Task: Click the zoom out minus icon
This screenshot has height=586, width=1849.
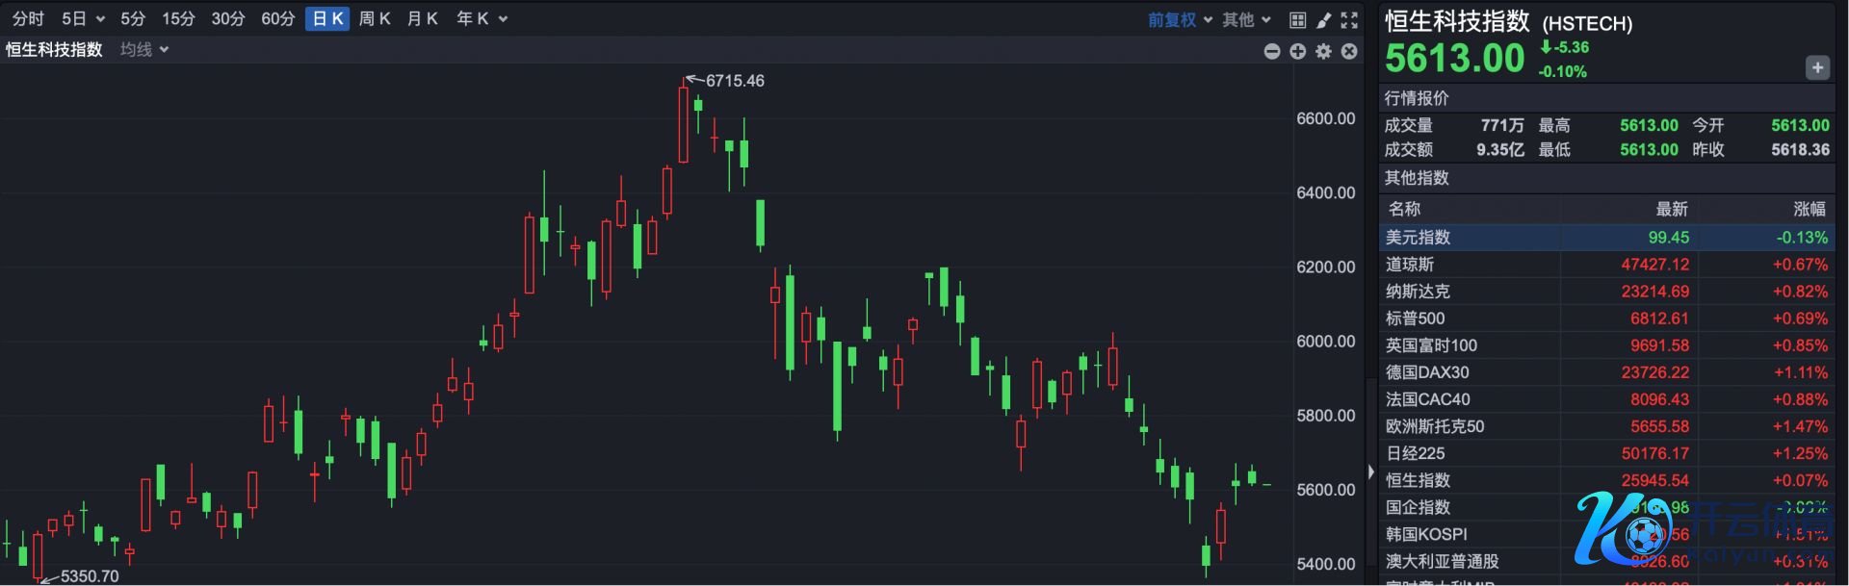Action: pyautogui.click(x=1272, y=52)
